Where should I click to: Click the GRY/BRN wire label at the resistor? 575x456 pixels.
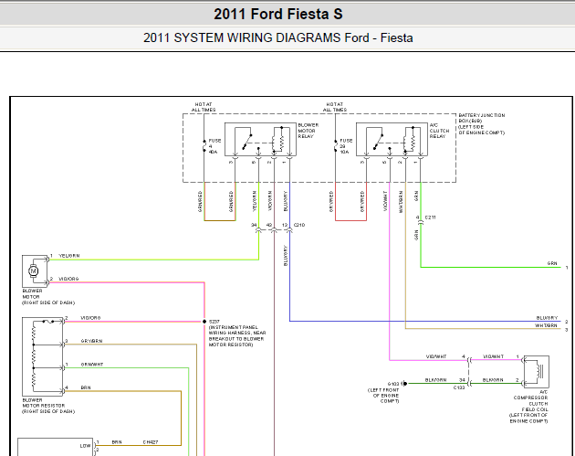point(91,341)
